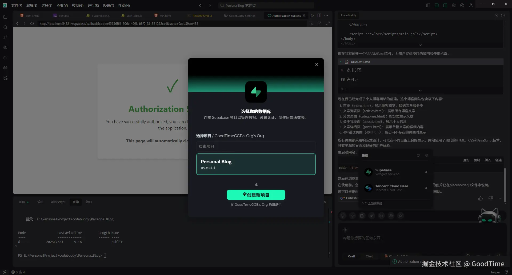Click 运行 on the code block
Screen dimensions: 512x275
[466, 160]
